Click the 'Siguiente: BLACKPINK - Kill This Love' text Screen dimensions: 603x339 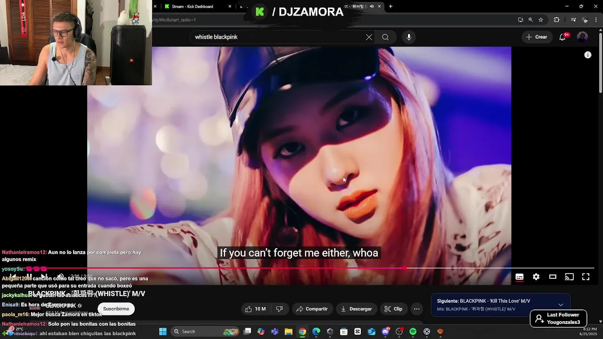pos(483,301)
